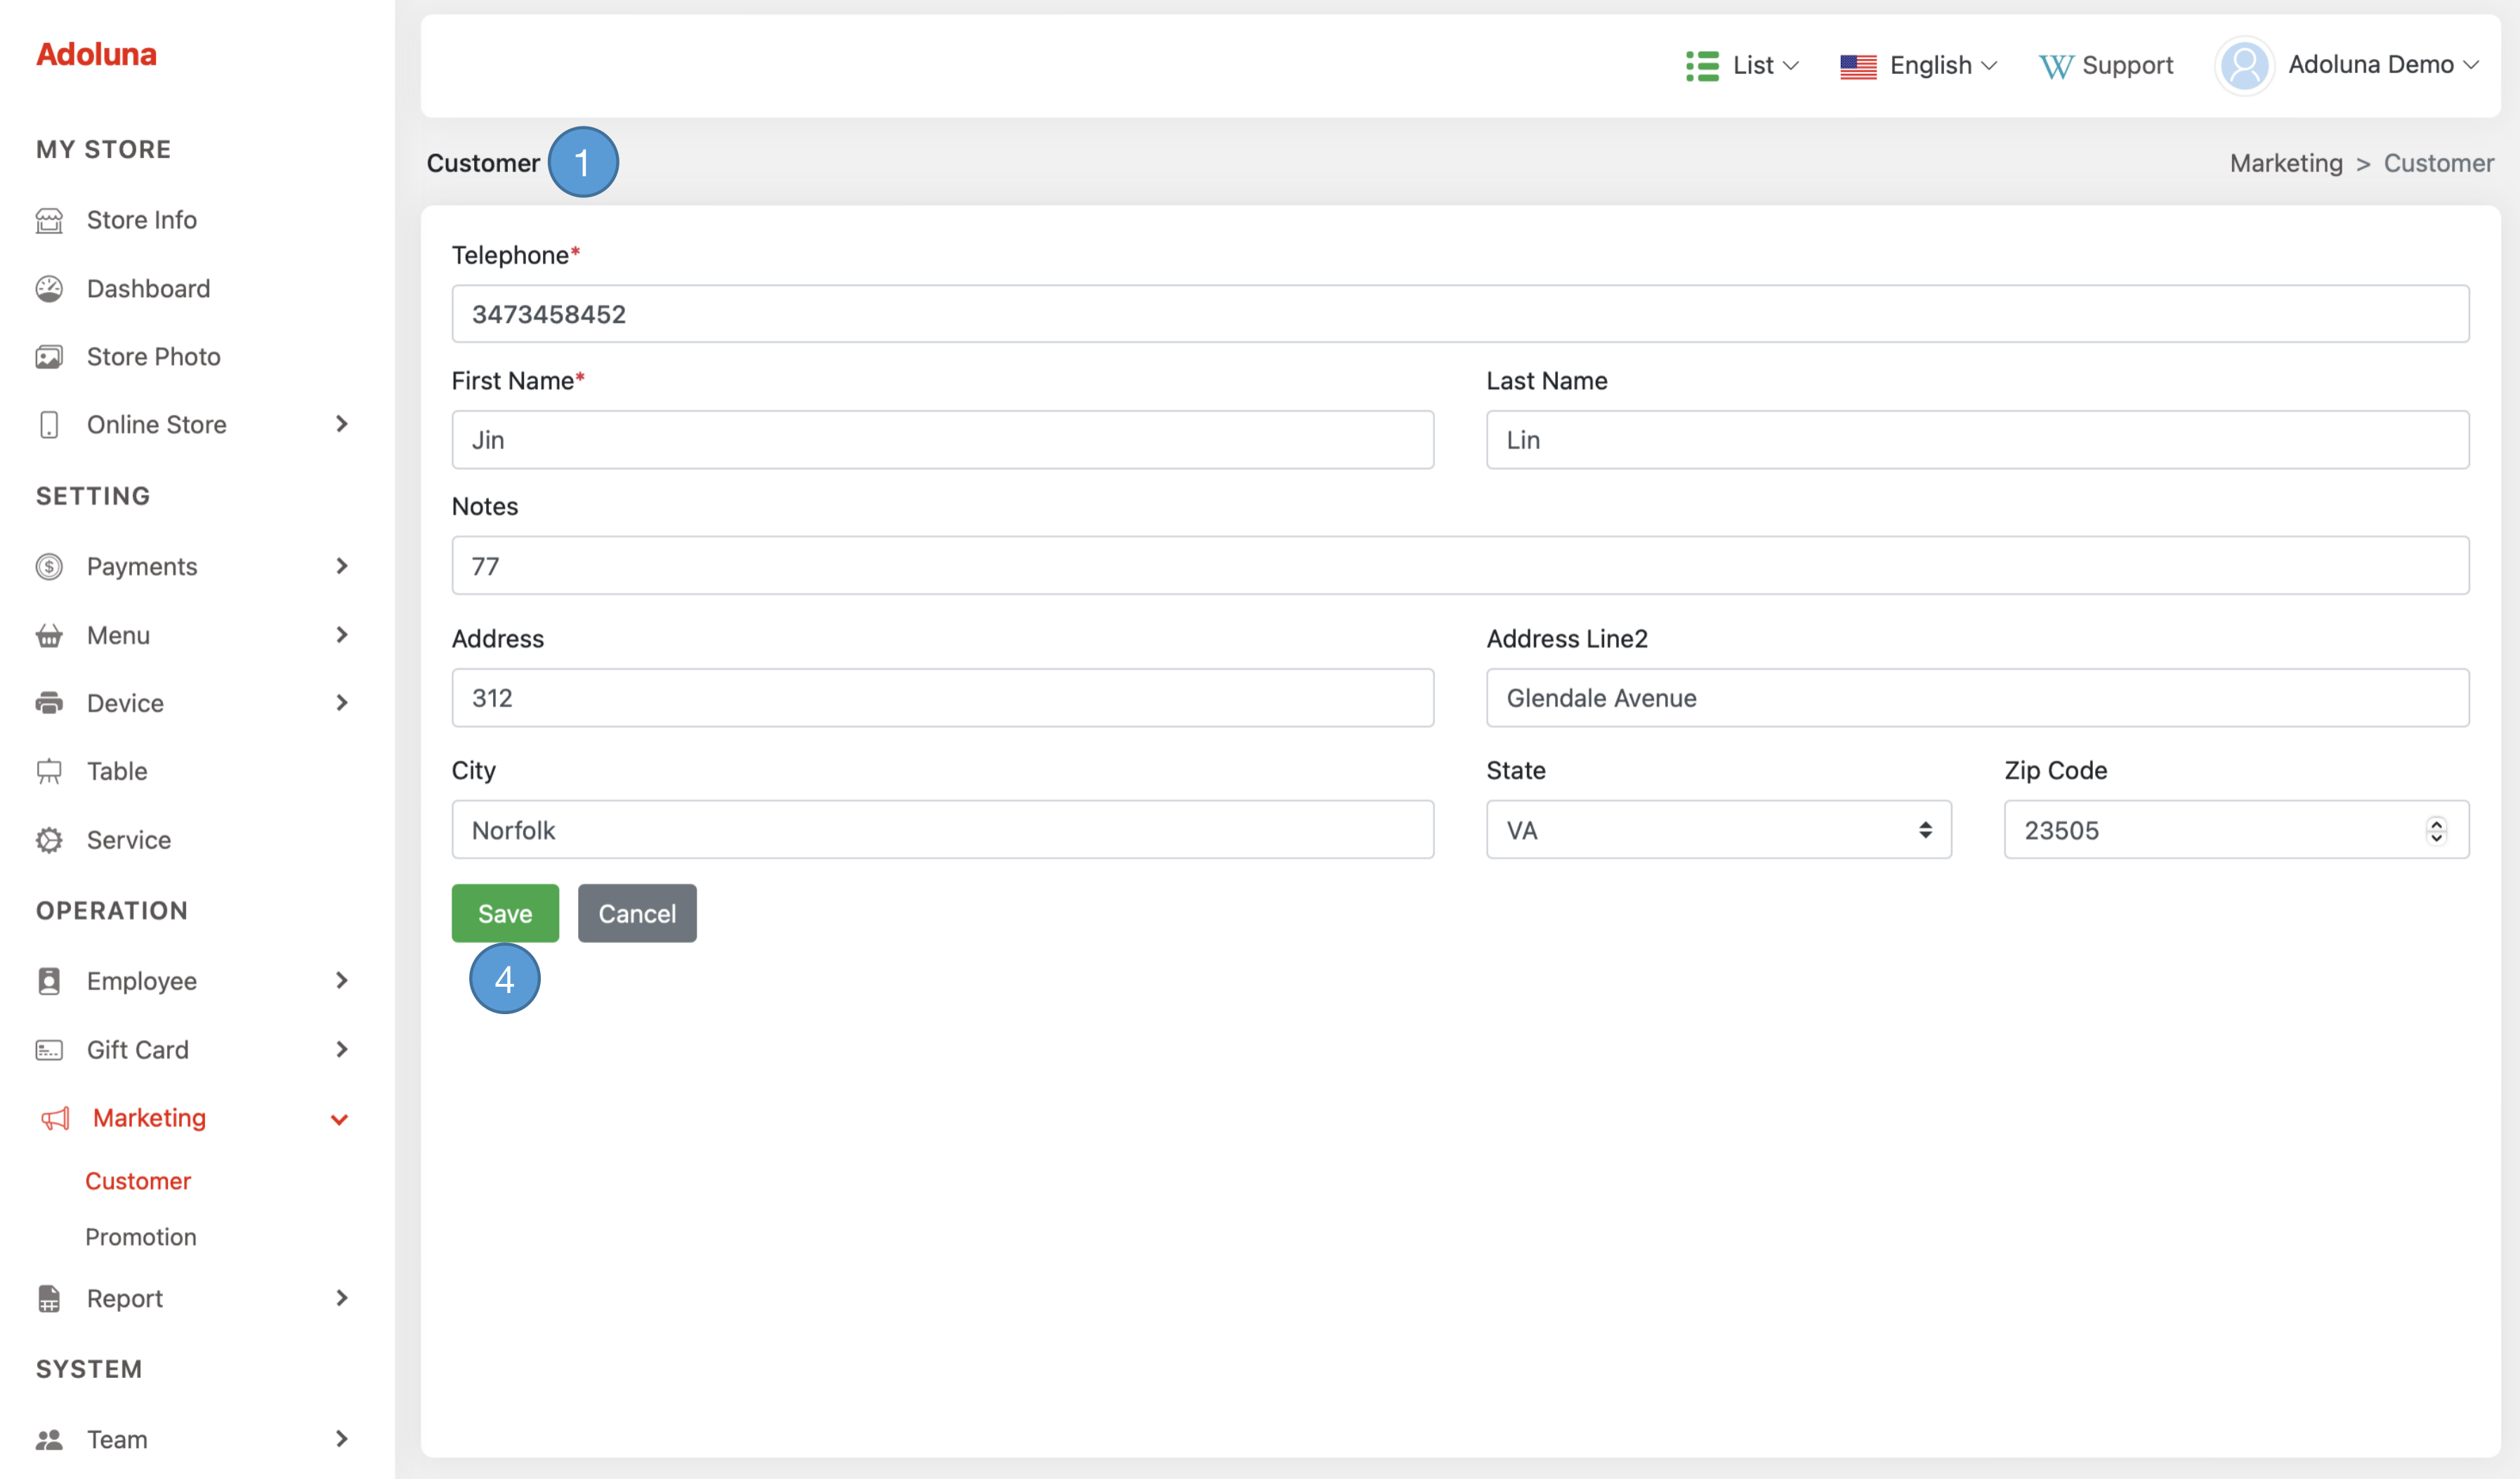Click the Adoluna logo

tap(96, 54)
